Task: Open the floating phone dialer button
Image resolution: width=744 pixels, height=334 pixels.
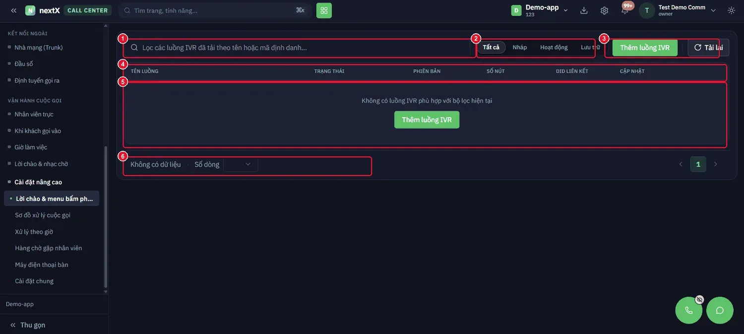Action: (x=688, y=310)
